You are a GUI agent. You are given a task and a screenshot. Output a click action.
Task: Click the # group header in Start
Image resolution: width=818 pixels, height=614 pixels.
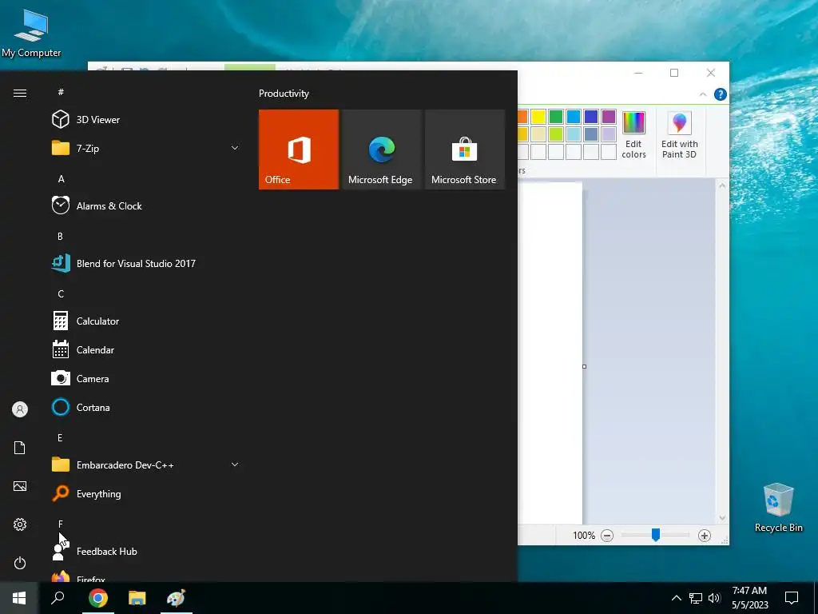[61, 92]
